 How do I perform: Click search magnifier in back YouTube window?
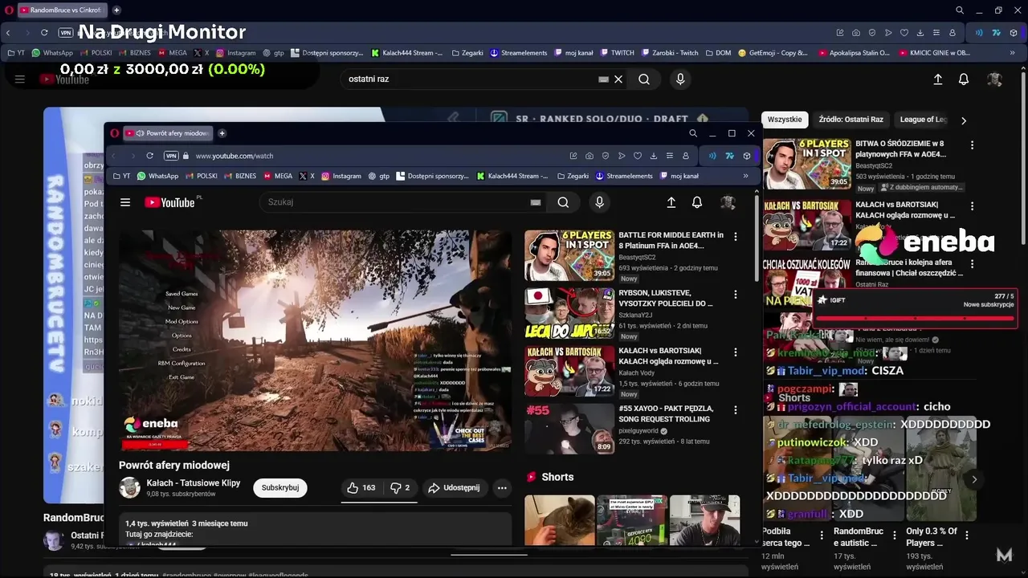[x=644, y=79]
